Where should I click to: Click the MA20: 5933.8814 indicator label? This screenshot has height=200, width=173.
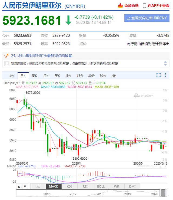pos(80,87)
